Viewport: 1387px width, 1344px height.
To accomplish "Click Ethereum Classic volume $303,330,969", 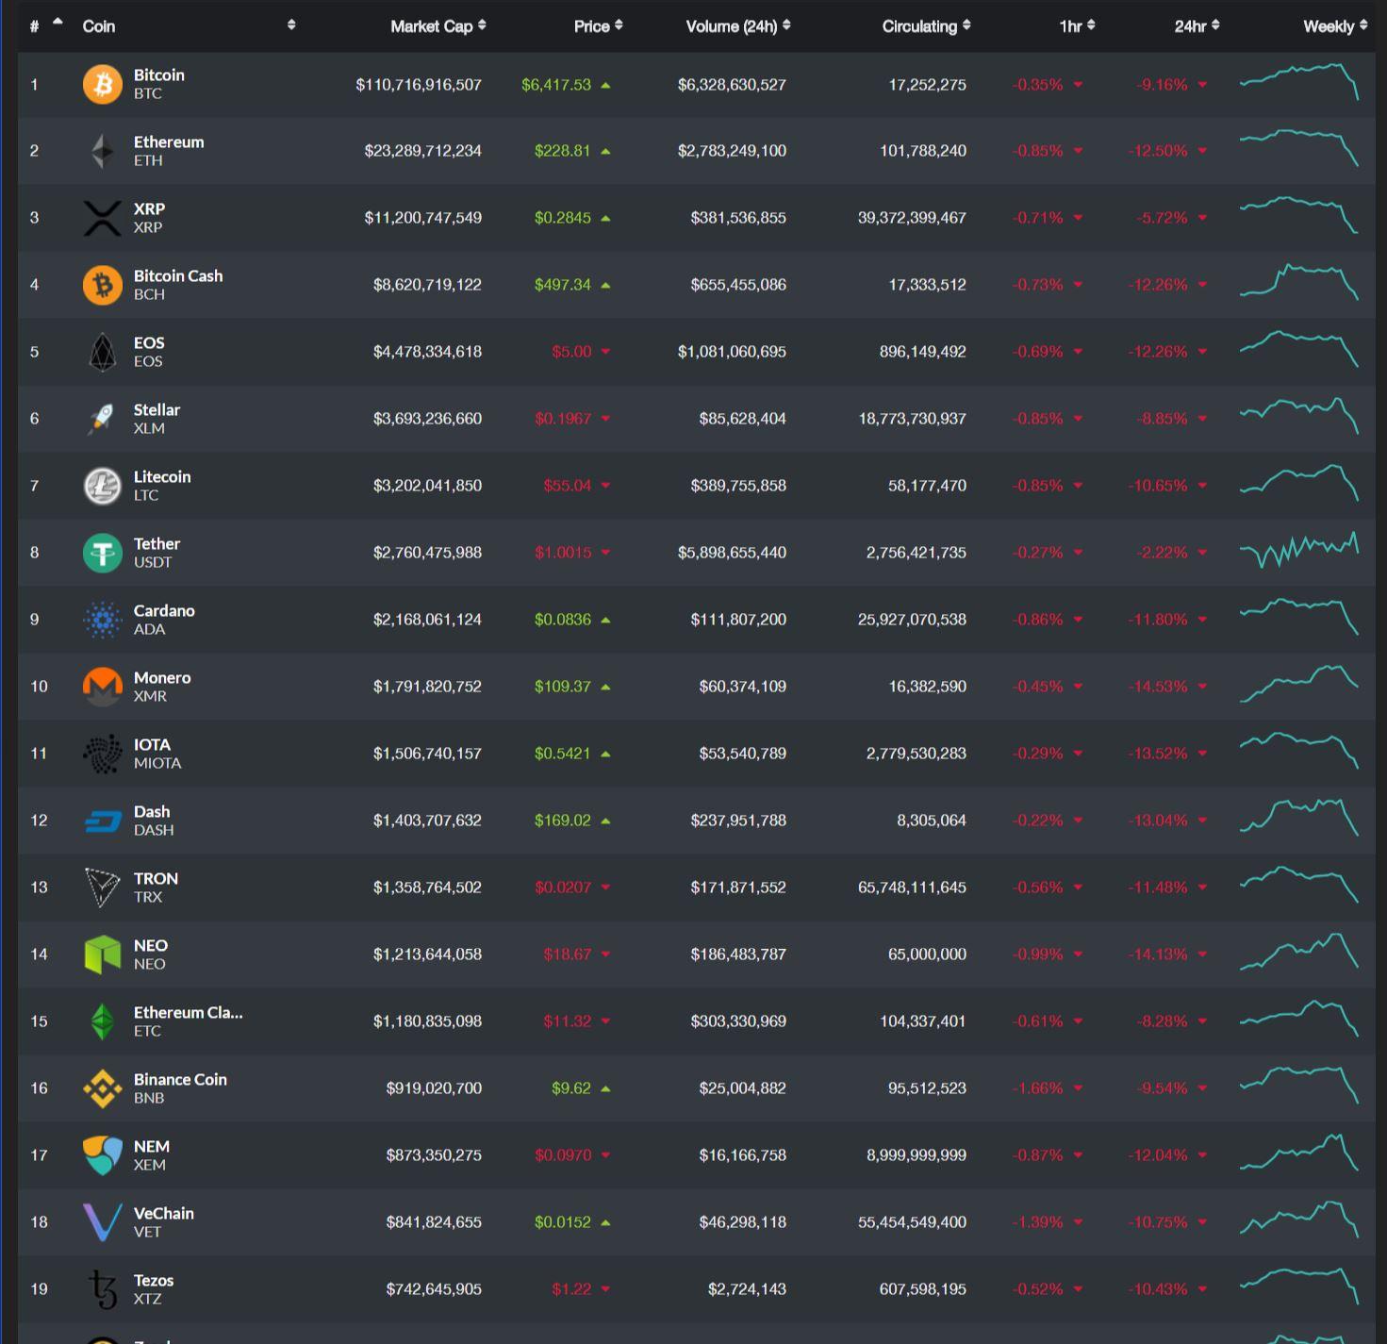I will pos(738,1021).
